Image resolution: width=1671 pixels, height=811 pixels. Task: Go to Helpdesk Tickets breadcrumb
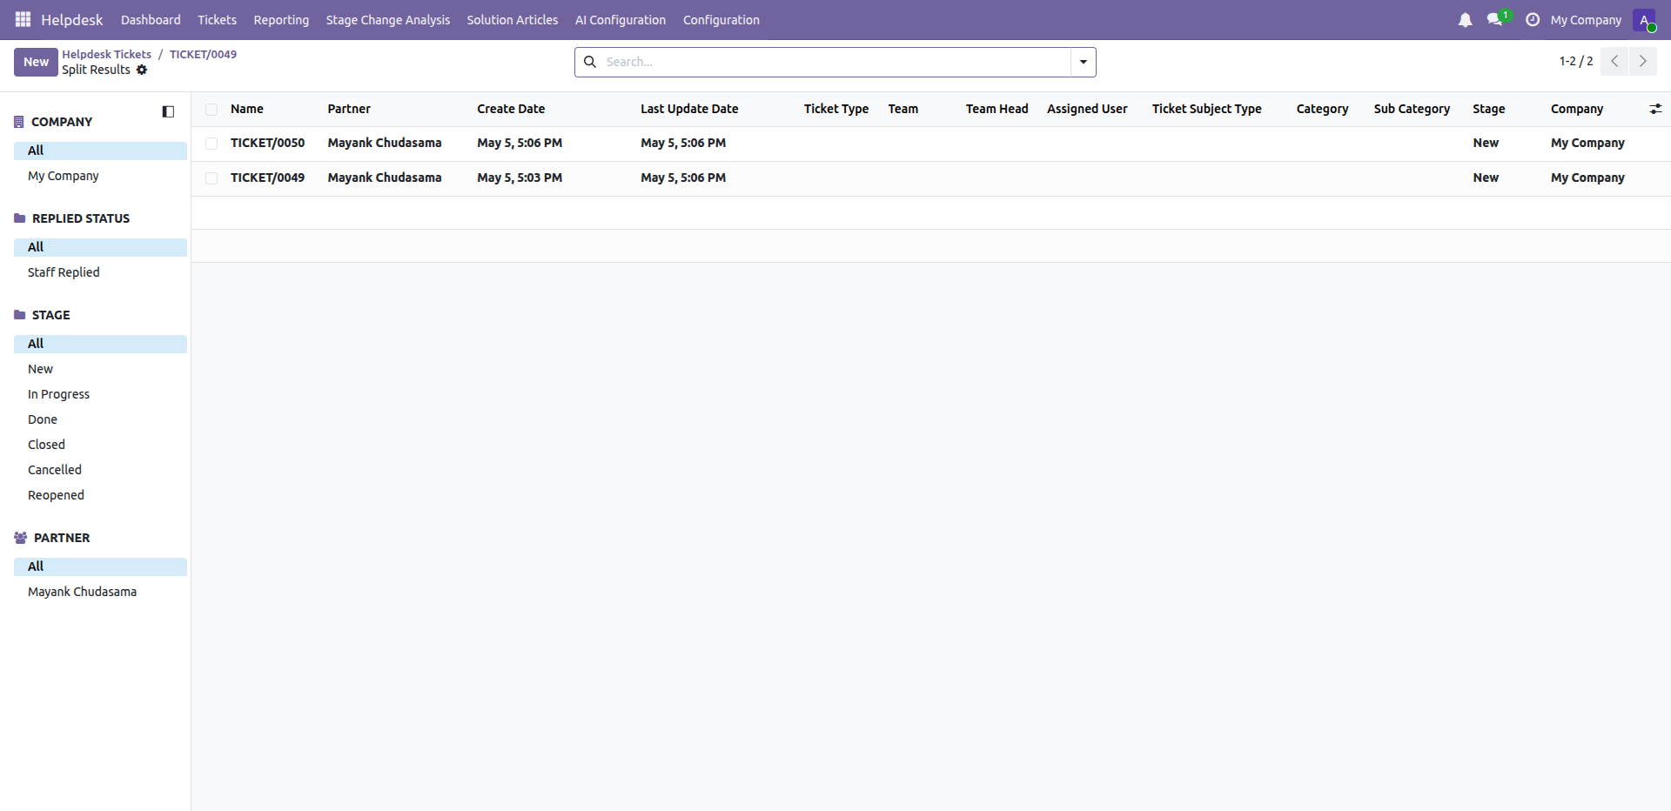click(x=106, y=54)
